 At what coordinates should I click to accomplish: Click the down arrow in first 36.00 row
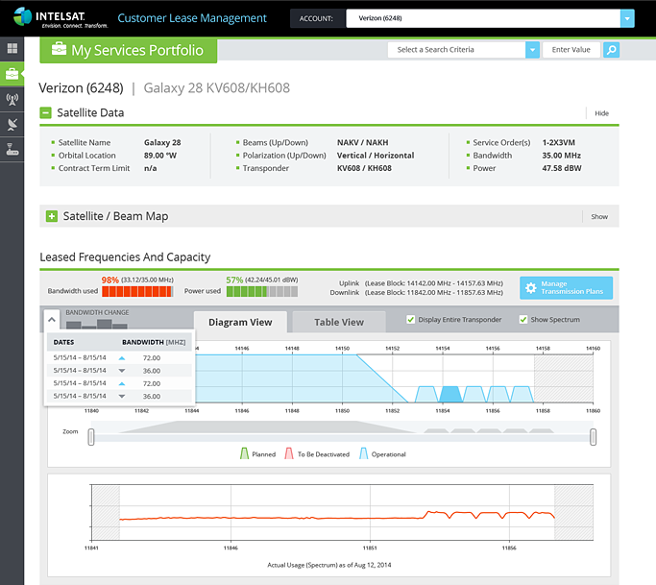(122, 371)
